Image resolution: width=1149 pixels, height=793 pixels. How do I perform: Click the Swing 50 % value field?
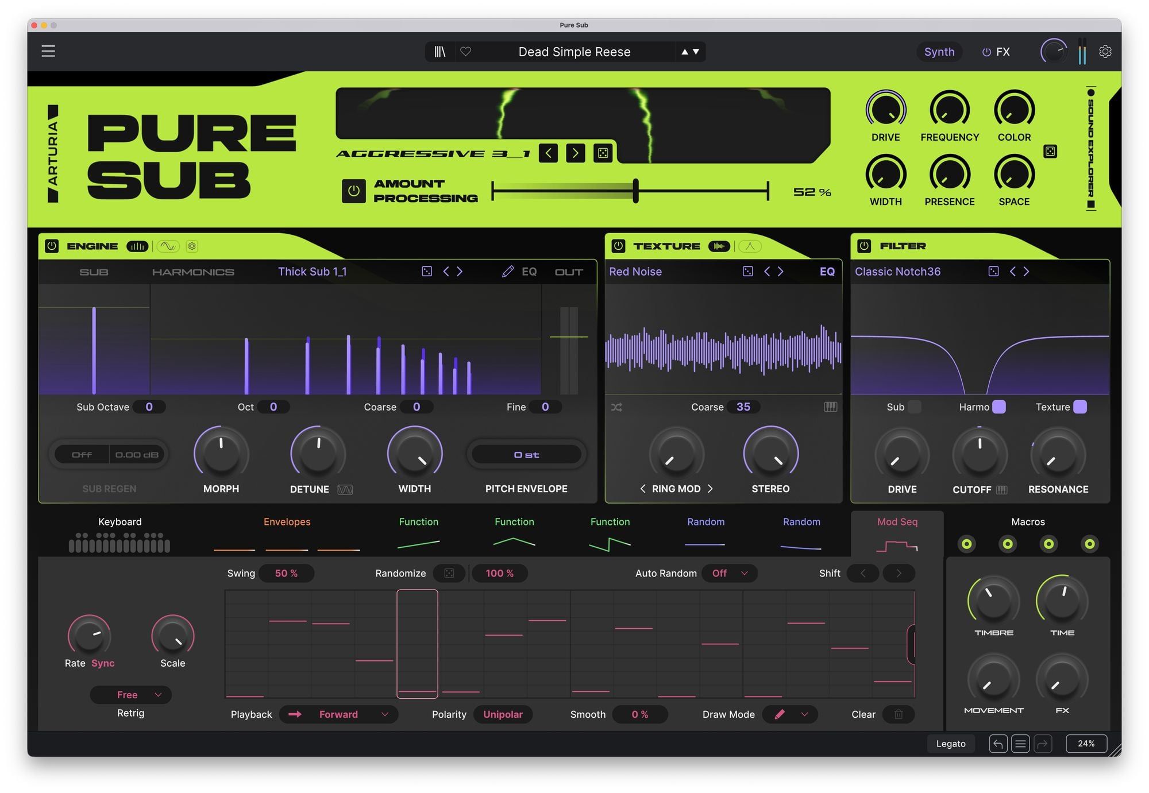(286, 573)
